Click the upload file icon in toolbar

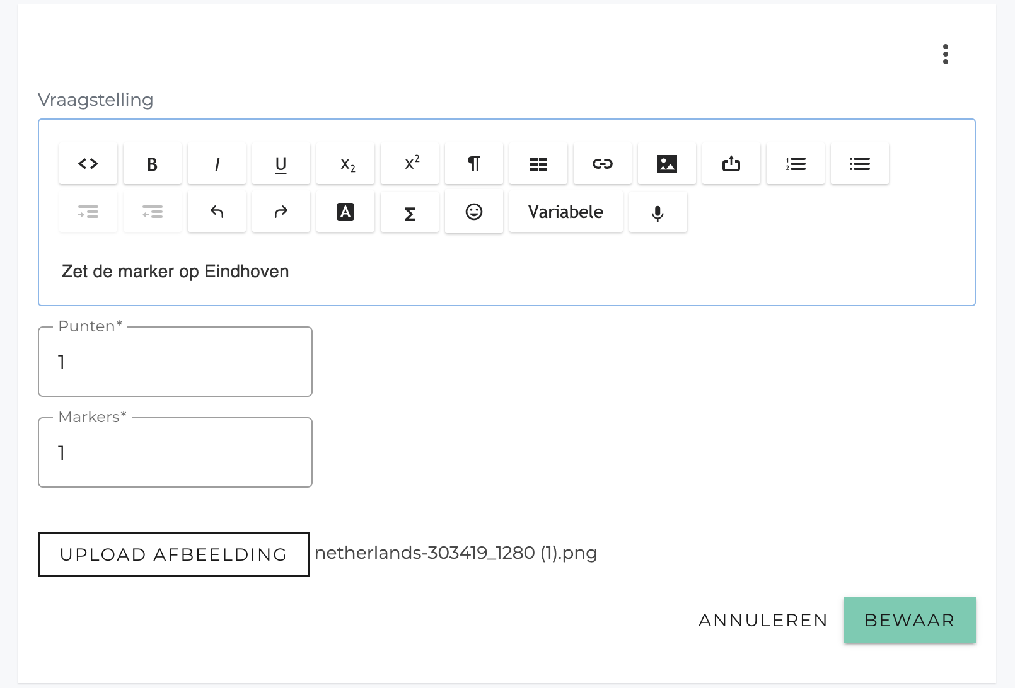point(731,164)
